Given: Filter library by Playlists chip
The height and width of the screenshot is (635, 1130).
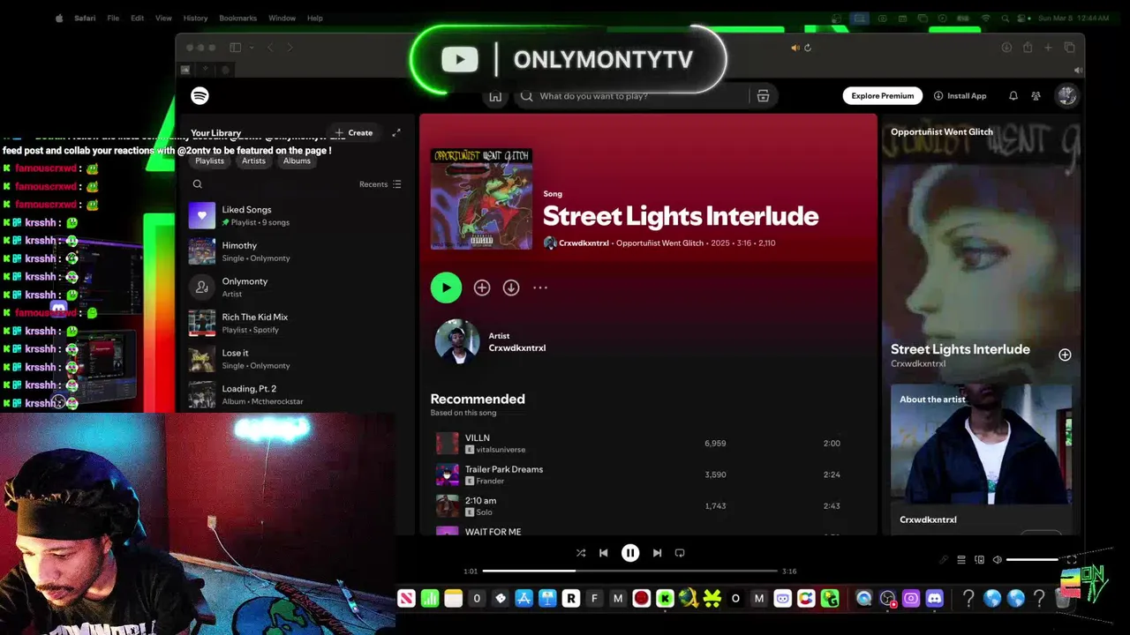Looking at the screenshot, I should (x=209, y=161).
